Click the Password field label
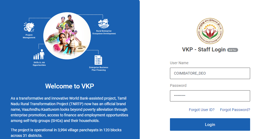This screenshot has width=256, height=139. pyautogui.click(x=178, y=86)
